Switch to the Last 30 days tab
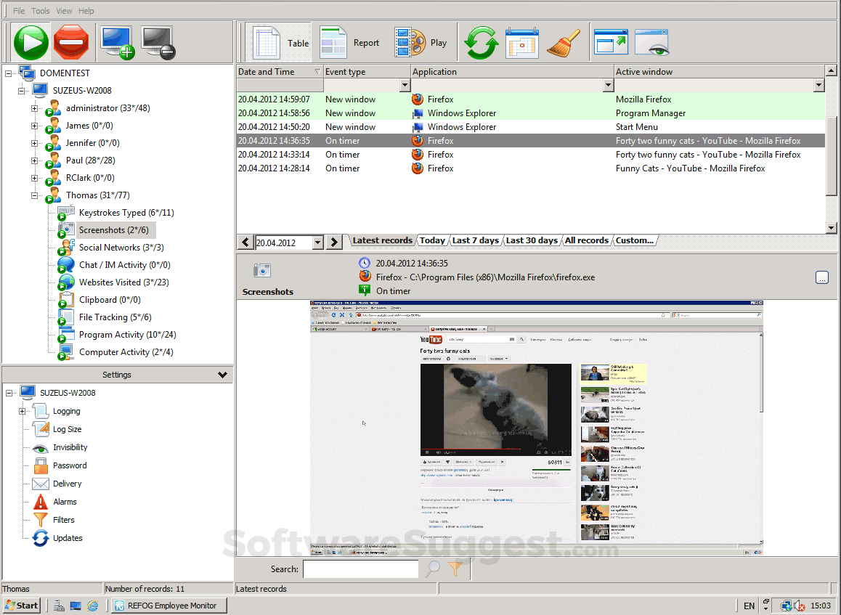 point(531,240)
